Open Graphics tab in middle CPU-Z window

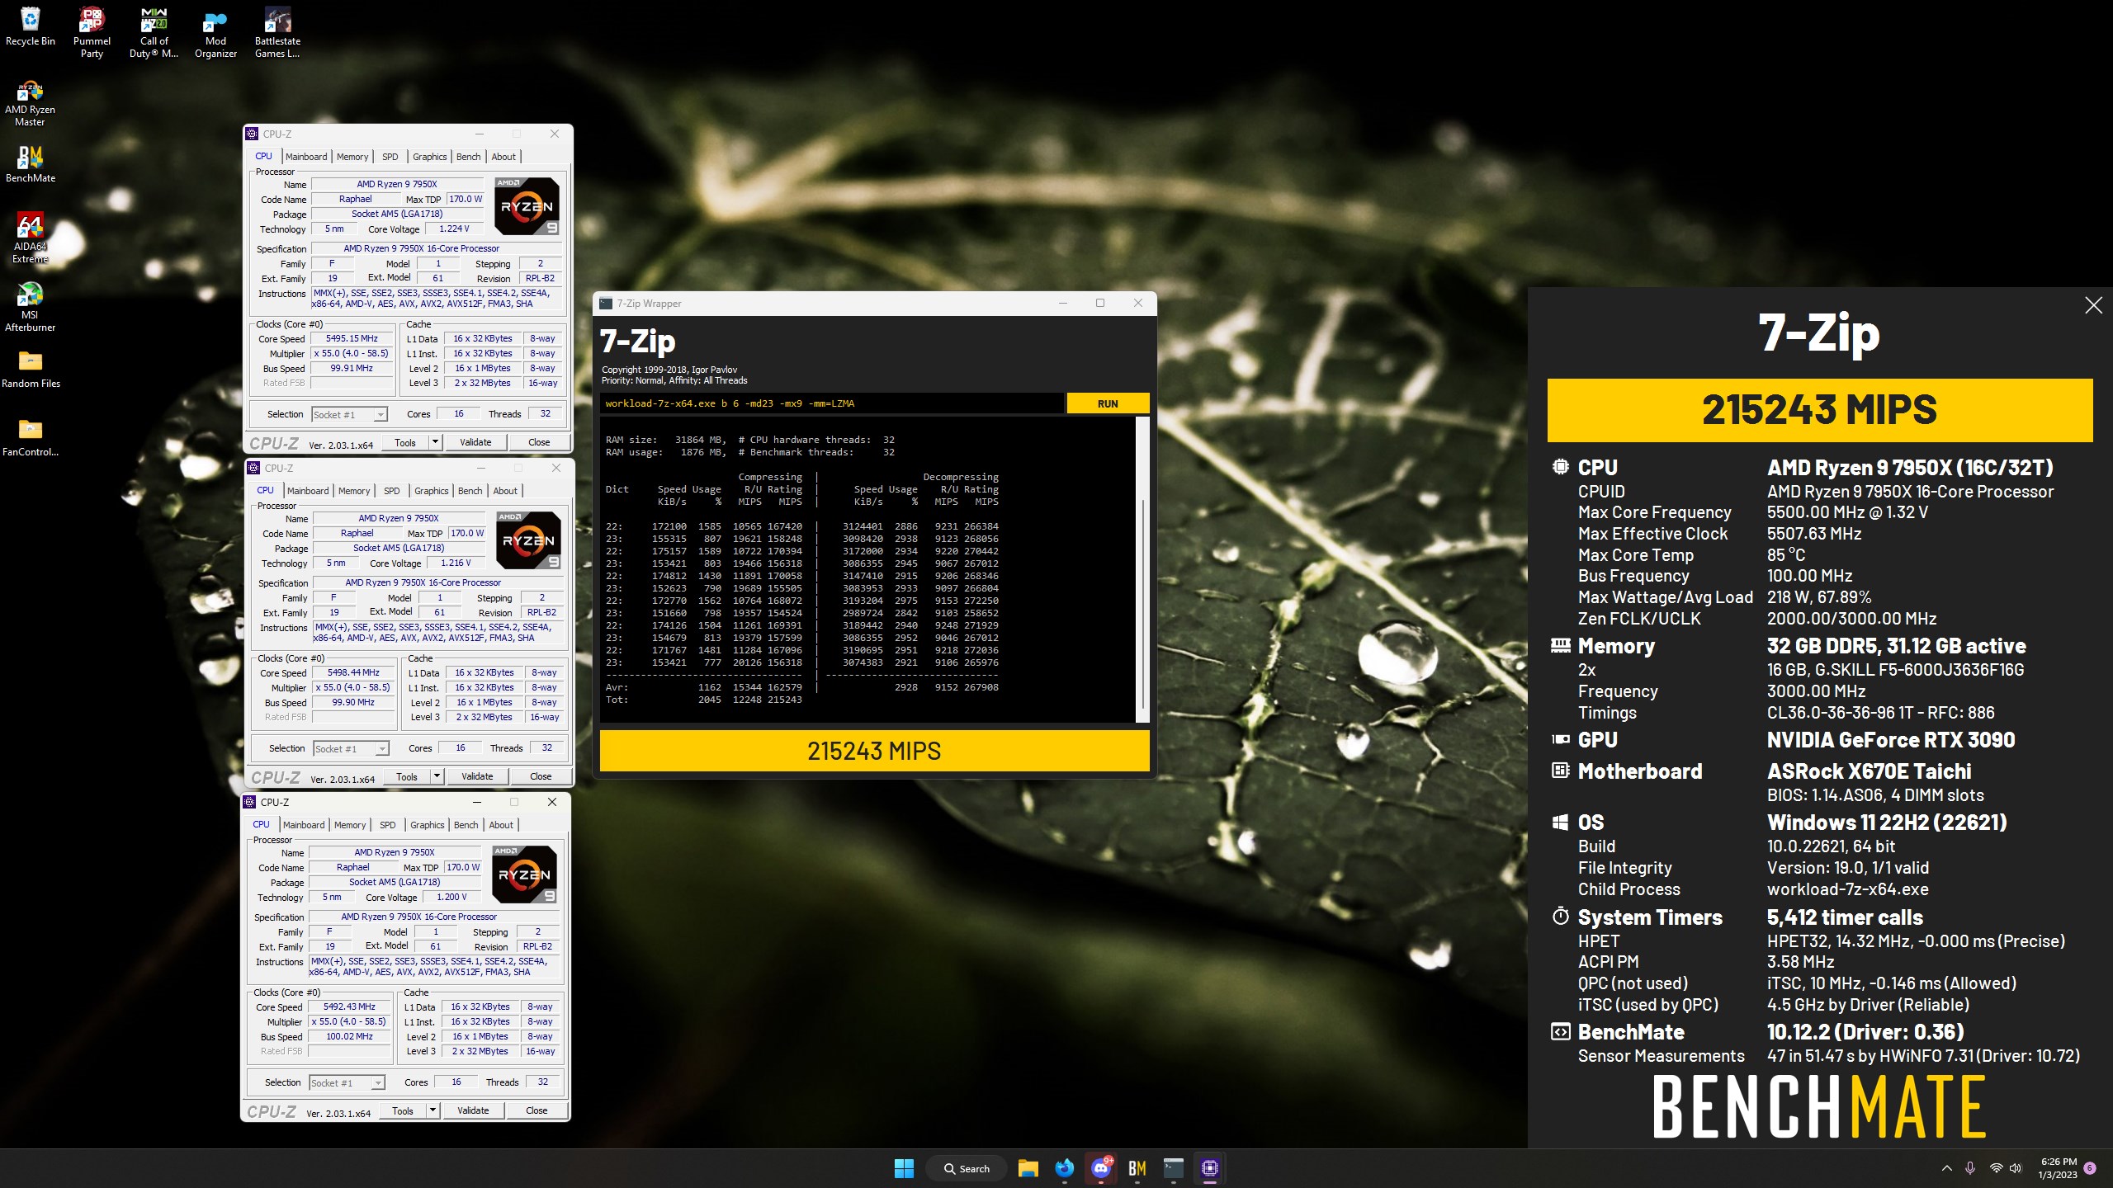tap(432, 491)
